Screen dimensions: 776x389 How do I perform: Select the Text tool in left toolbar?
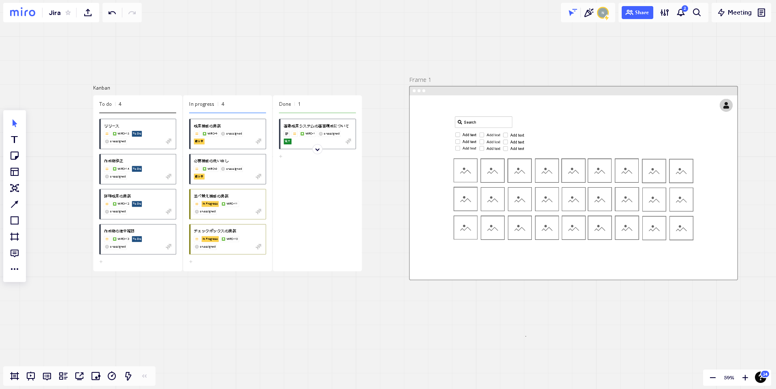pyautogui.click(x=15, y=140)
